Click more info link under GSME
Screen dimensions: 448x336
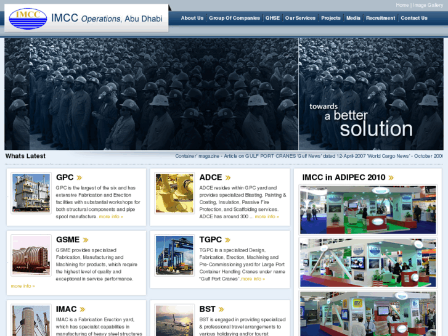tap(23, 286)
